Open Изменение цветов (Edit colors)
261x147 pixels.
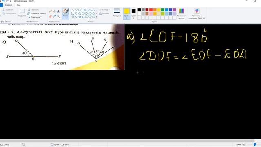pos(181,13)
